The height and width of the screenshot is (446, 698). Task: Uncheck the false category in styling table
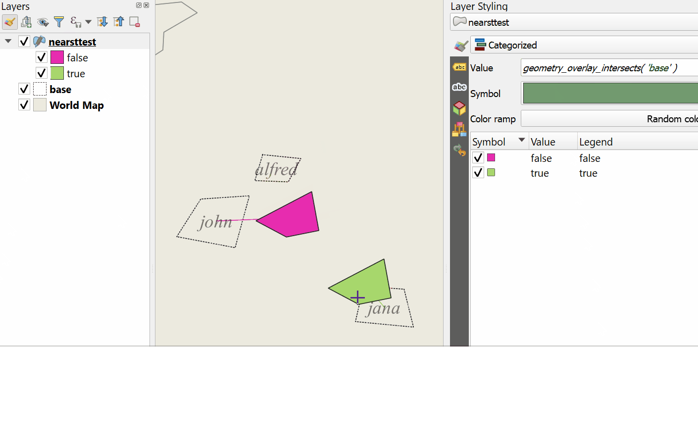click(x=478, y=158)
